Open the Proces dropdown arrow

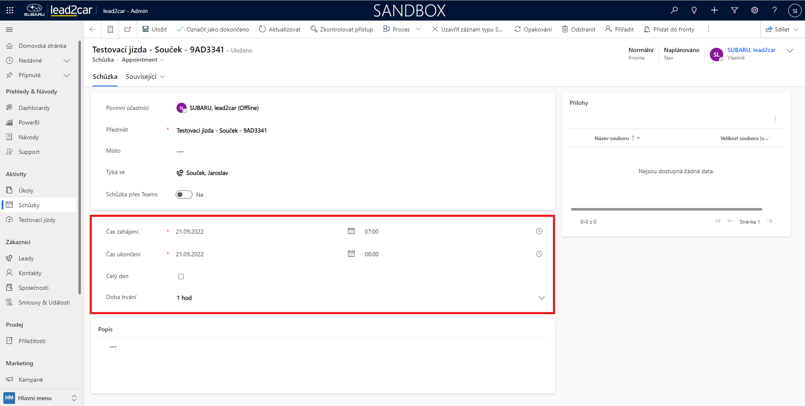418,29
